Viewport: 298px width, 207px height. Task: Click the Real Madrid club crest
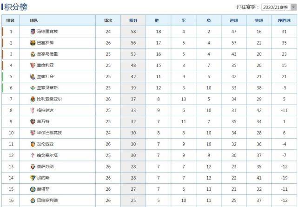(33, 54)
